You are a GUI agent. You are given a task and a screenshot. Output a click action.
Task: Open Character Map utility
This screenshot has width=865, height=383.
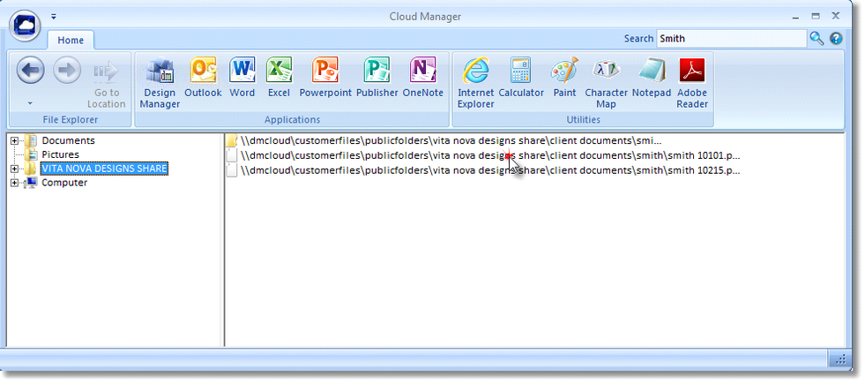pos(607,82)
